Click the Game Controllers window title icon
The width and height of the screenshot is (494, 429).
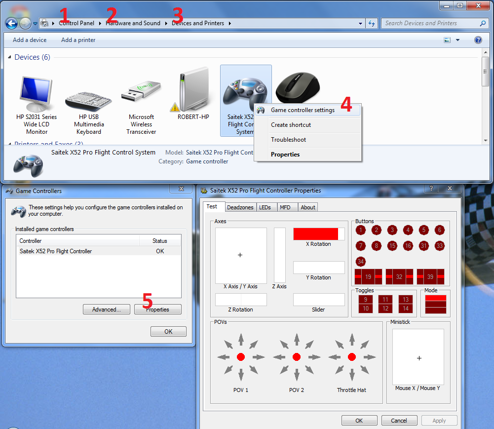pos(9,191)
